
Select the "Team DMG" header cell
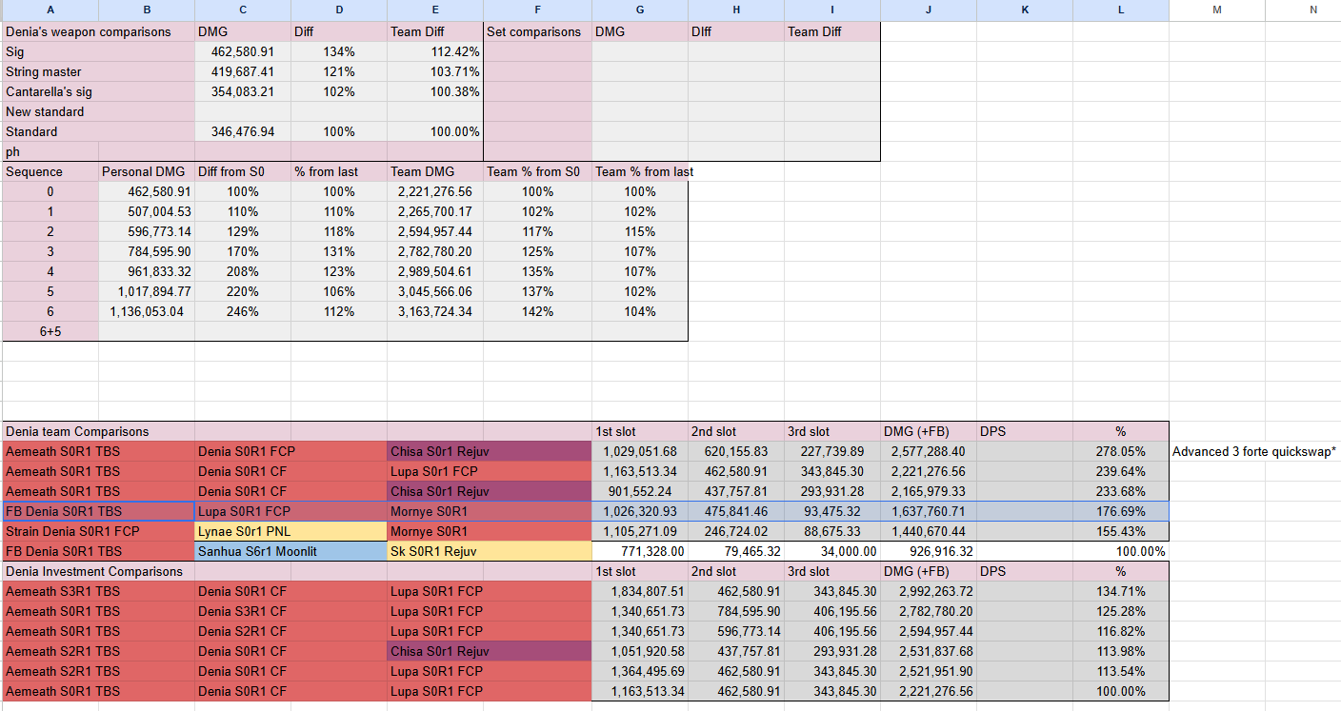pyautogui.click(x=435, y=171)
